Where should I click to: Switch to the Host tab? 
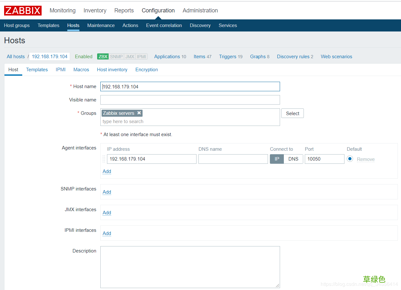click(13, 70)
